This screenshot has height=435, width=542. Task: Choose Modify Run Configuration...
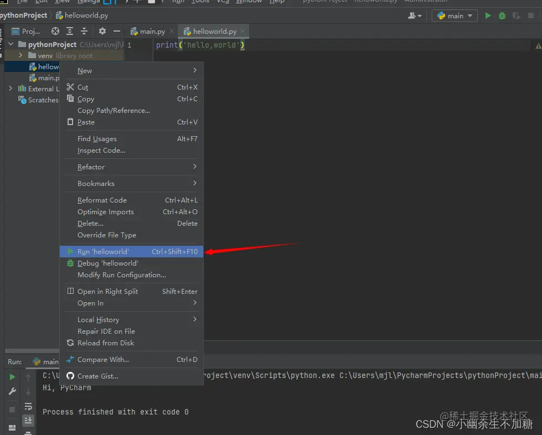[131, 275]
